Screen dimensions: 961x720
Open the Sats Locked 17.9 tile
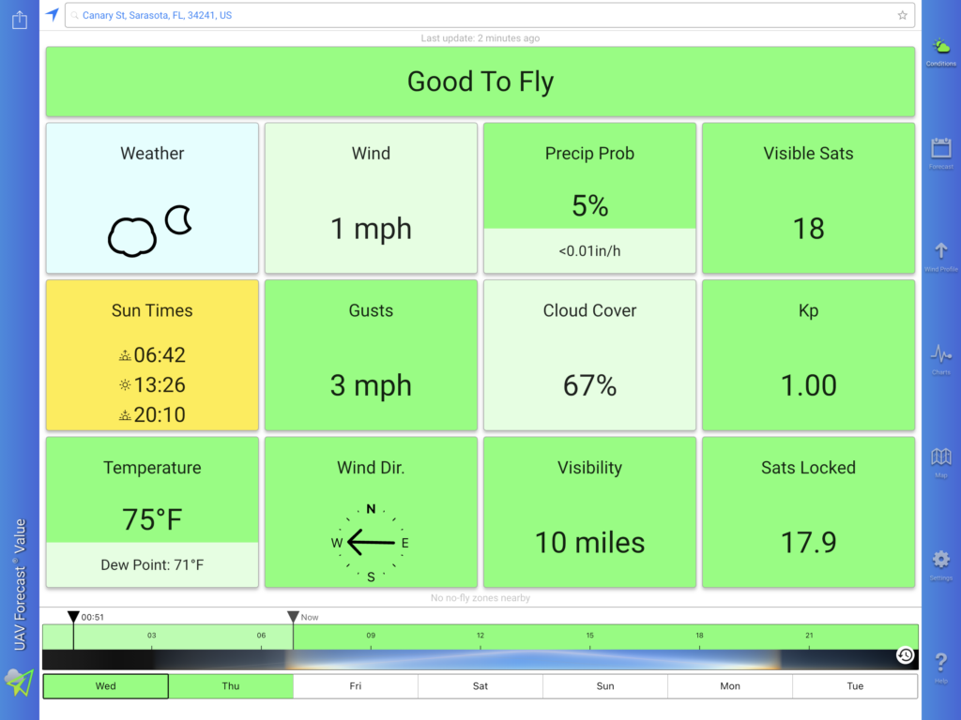pos(808,512)
